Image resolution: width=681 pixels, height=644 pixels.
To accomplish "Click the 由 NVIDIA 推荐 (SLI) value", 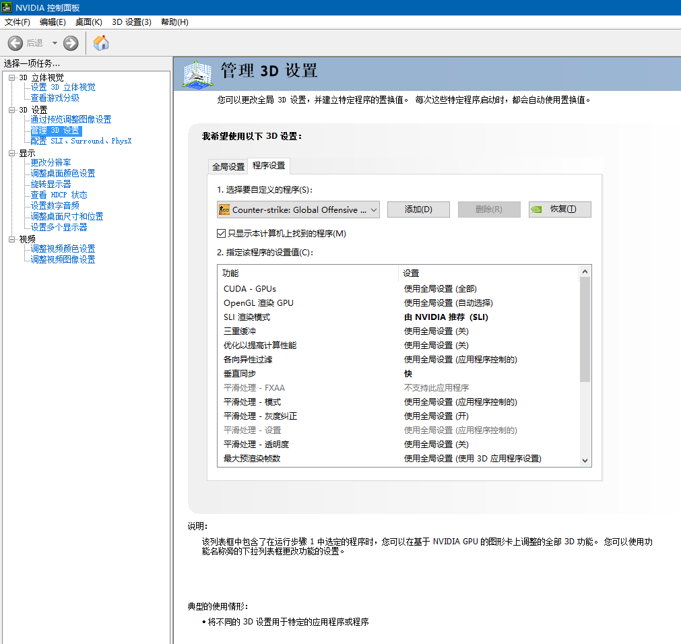I will click(446, 317).
